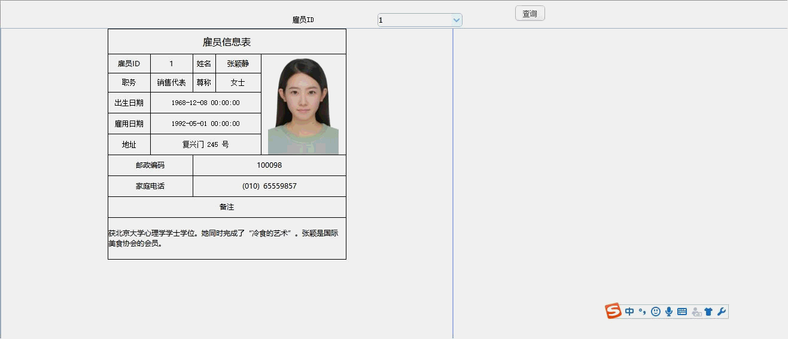
Task: Toggle the punctuation mode icon
Action: (x=643, y=312)
